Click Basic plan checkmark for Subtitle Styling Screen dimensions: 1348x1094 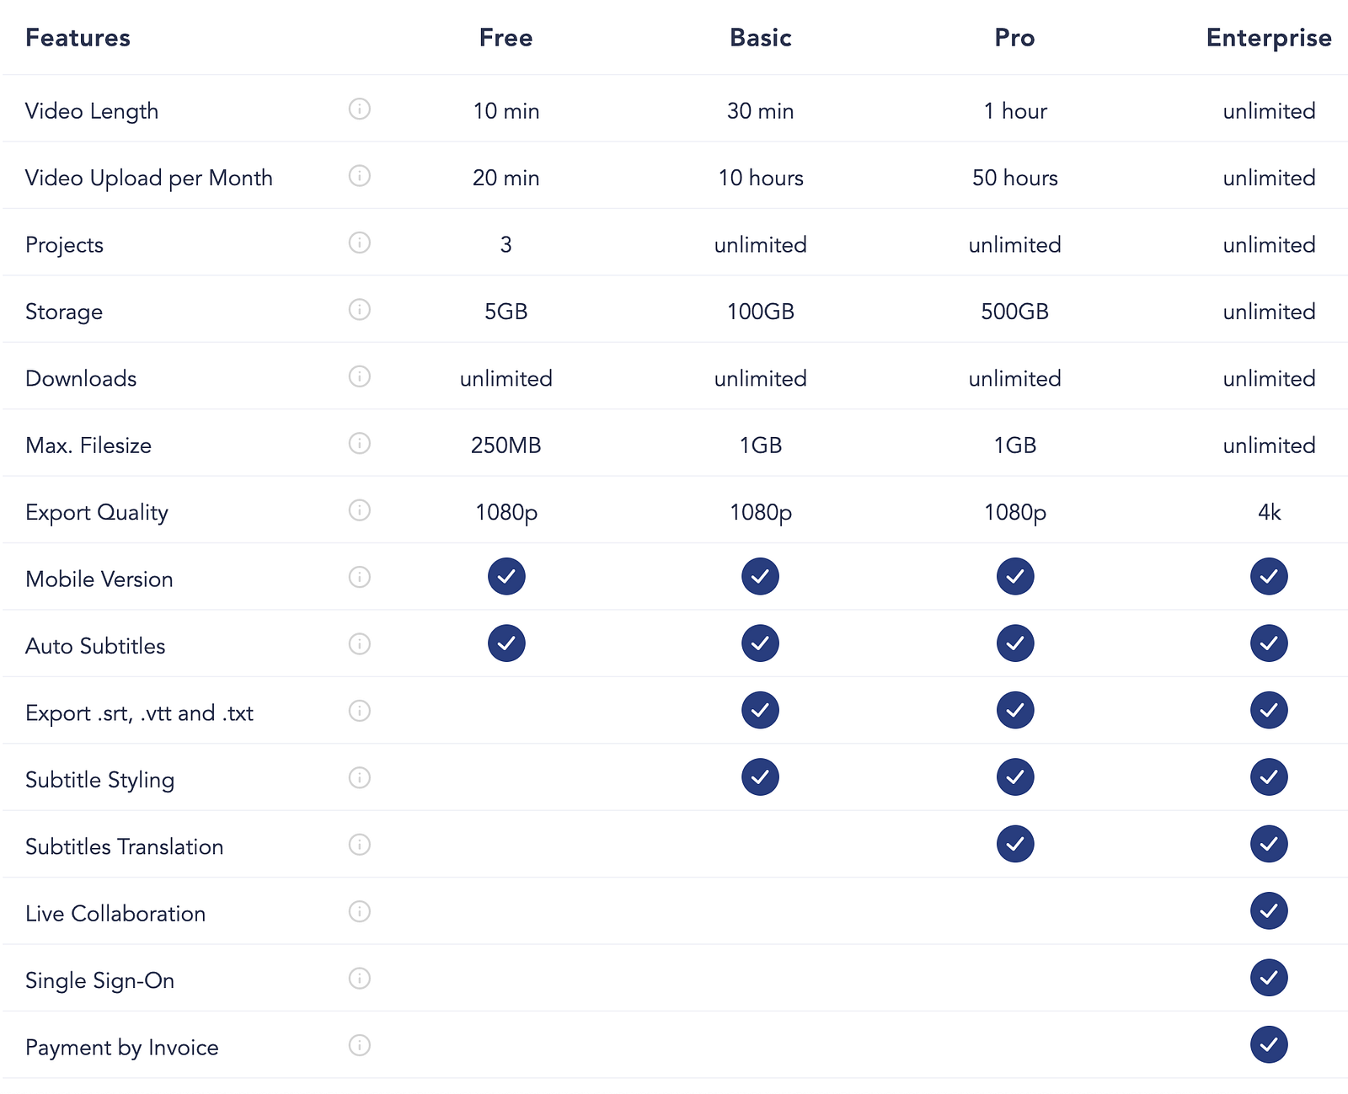pos(760,776)
